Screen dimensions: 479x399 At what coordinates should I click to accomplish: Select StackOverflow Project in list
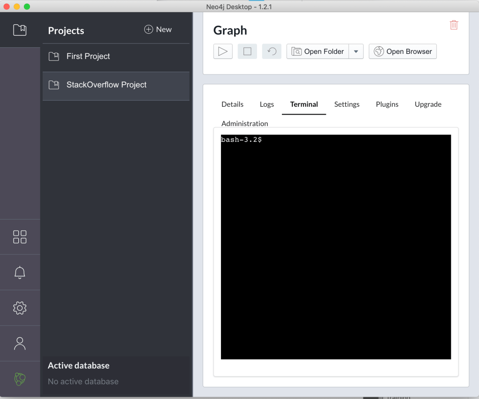point(106,85)
